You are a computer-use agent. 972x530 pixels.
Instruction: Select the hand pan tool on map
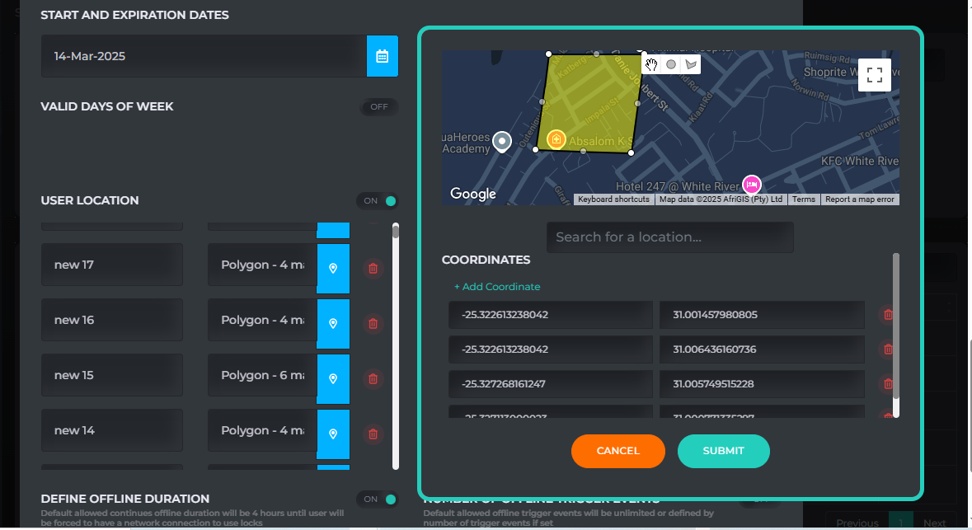pyautogui.click(x=651, y=64)
